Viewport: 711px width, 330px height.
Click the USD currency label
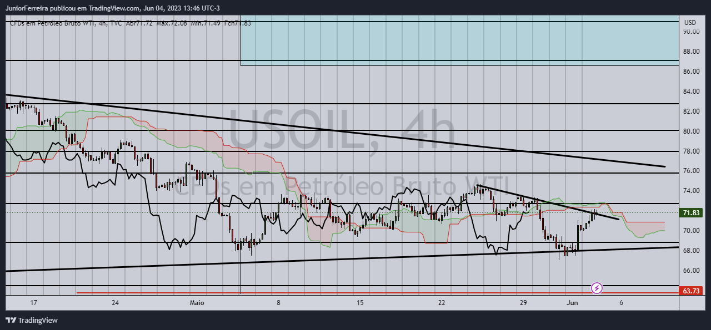click(x=690, y=23)
